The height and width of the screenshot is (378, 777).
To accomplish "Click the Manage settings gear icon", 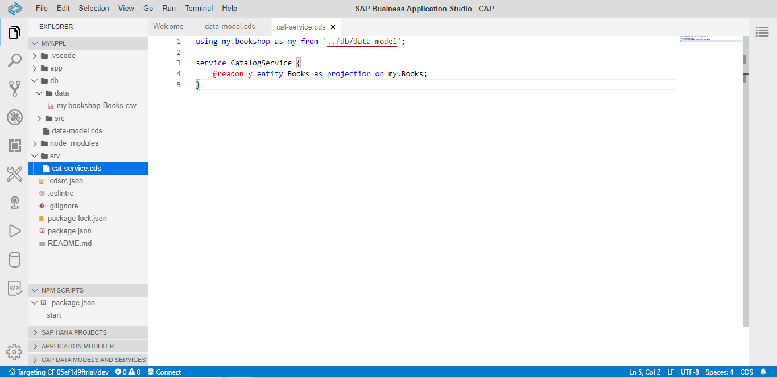I will point(14,351).
